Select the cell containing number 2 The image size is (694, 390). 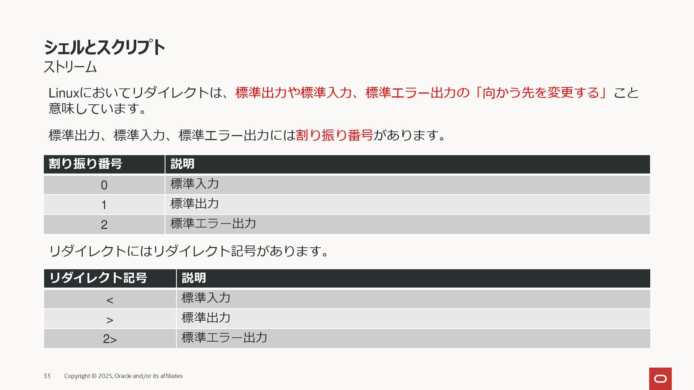104,225
